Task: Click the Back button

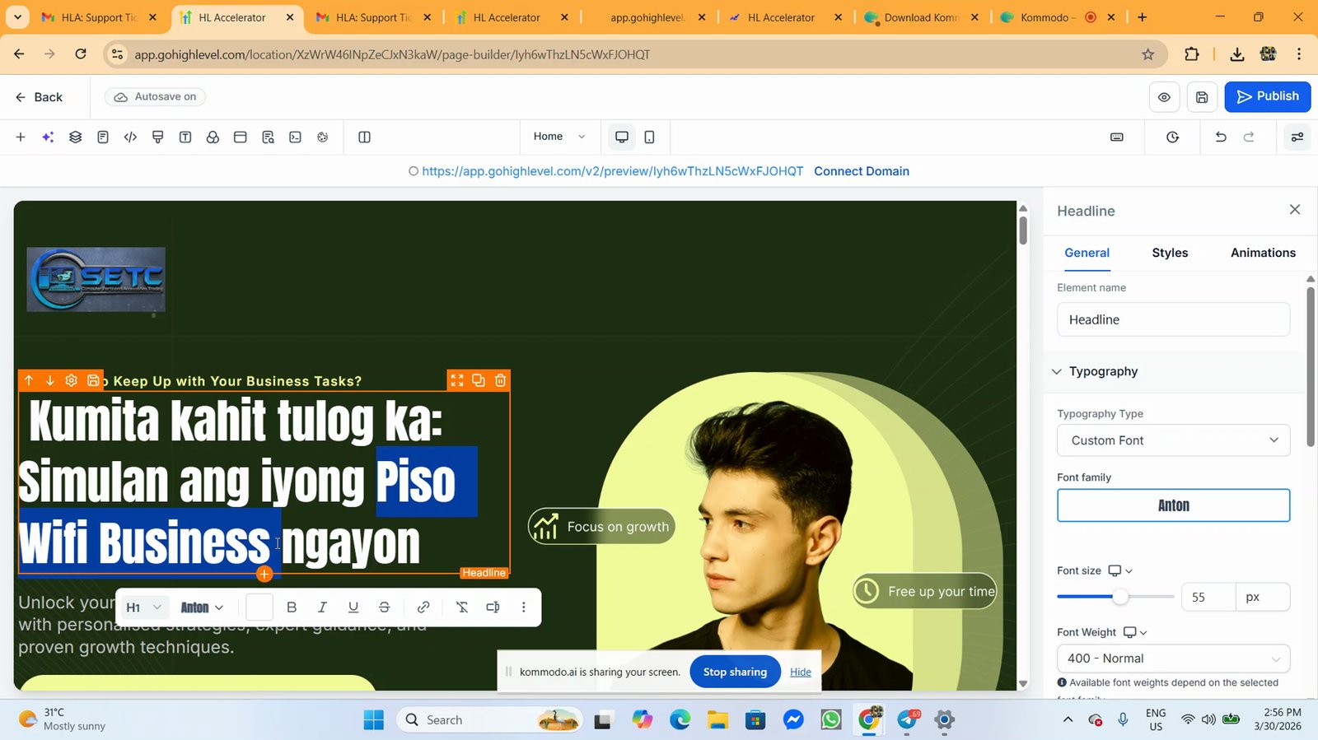Action: pos(39,97)
